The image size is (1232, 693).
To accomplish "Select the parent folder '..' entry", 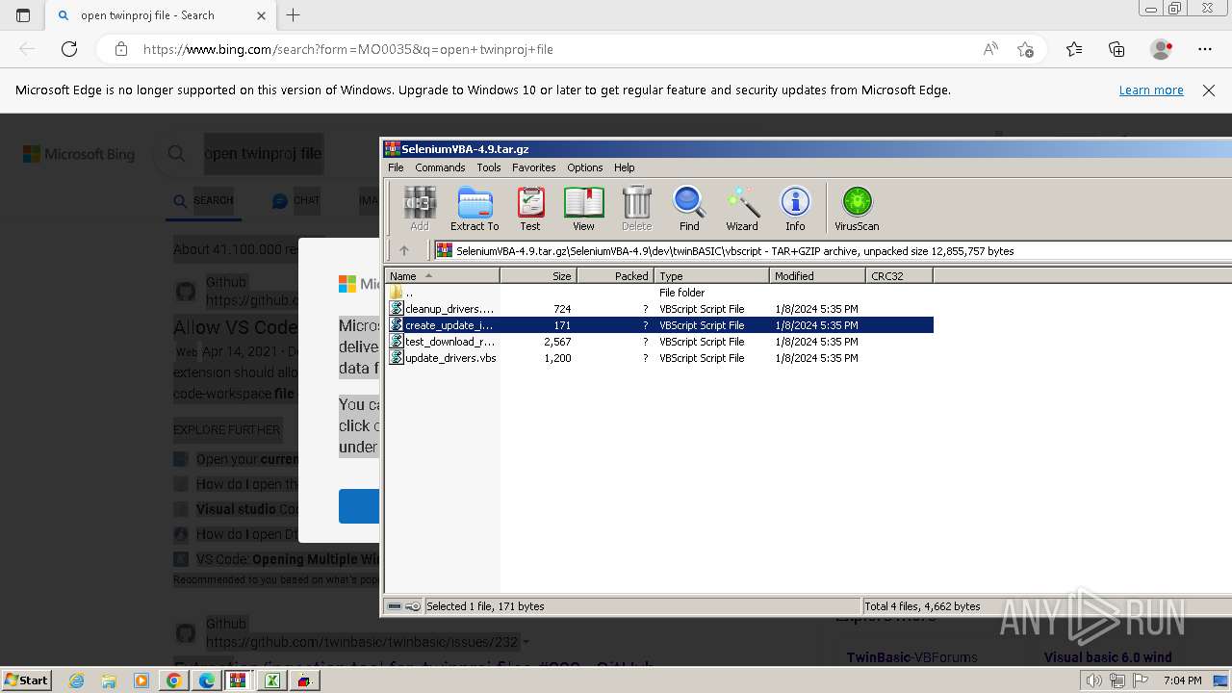I will [659, 293].
